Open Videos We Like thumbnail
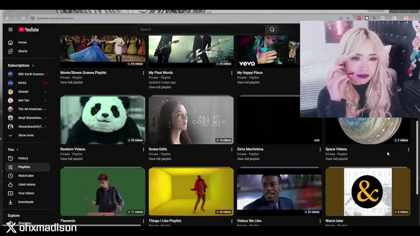The image size is (420, 236). (x=280, y=192)
